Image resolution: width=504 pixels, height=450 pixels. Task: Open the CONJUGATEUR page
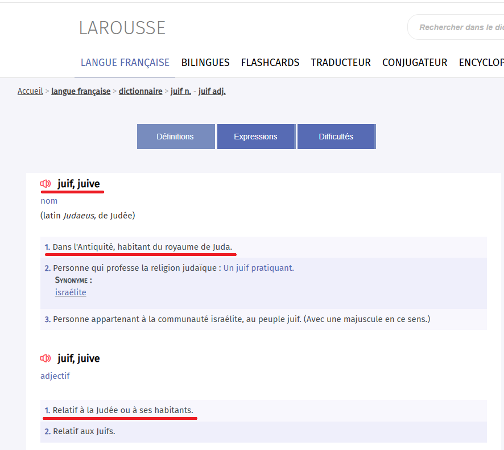point(414,63)
